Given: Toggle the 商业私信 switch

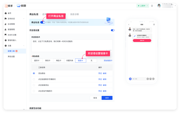Looking at the screenshot, I should pos(43,22).
